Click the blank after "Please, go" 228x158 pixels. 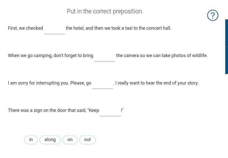pyautogui.click(x=103, y=85)
